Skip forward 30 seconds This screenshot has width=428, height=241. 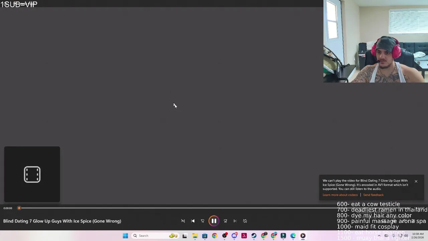tap(225, 221)
